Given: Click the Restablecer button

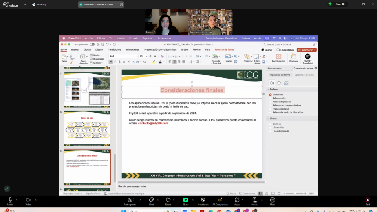Looking at the screenshot, I should click(x=97, y=59).
